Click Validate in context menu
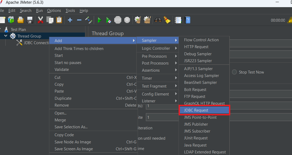This screenshot has width=292, height=155. [93, 70]
